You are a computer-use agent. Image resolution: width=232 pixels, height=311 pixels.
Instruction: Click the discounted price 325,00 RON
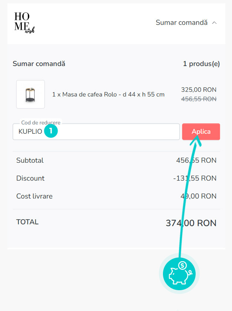199,90
